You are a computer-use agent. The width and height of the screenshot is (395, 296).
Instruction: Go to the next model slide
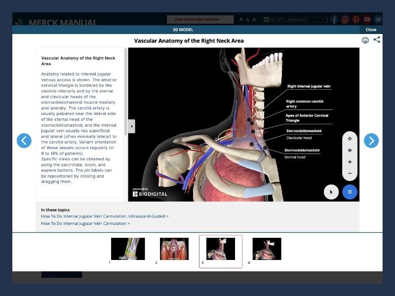(371, 141)
